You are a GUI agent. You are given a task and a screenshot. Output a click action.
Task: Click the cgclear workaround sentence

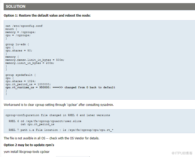click(x=59, y=105)
